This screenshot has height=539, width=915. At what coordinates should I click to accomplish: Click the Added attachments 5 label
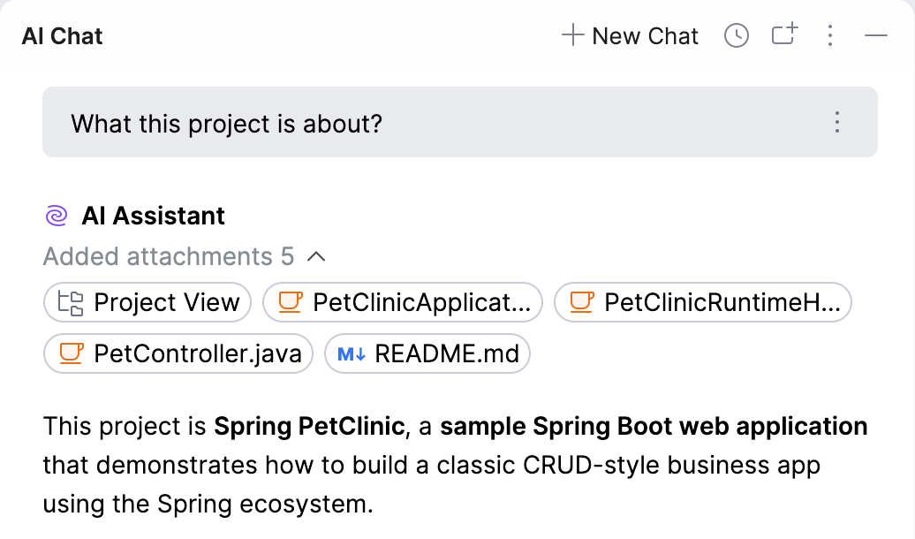(x=169, y=257)
